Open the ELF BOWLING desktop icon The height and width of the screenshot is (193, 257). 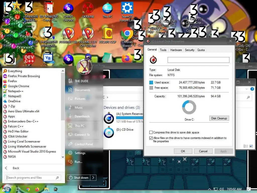49,12
